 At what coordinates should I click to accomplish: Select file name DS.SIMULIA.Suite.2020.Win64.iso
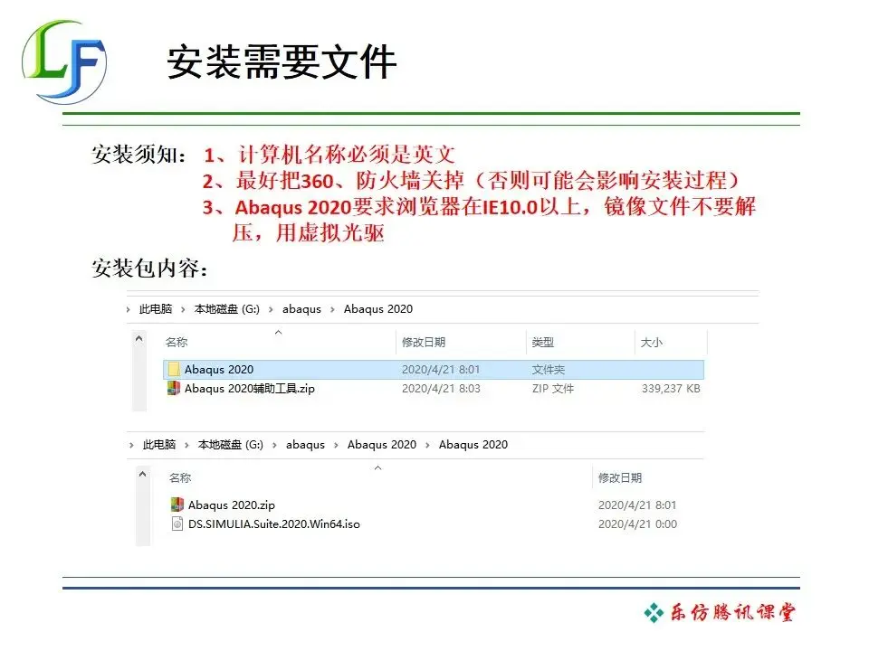[273, 524]
